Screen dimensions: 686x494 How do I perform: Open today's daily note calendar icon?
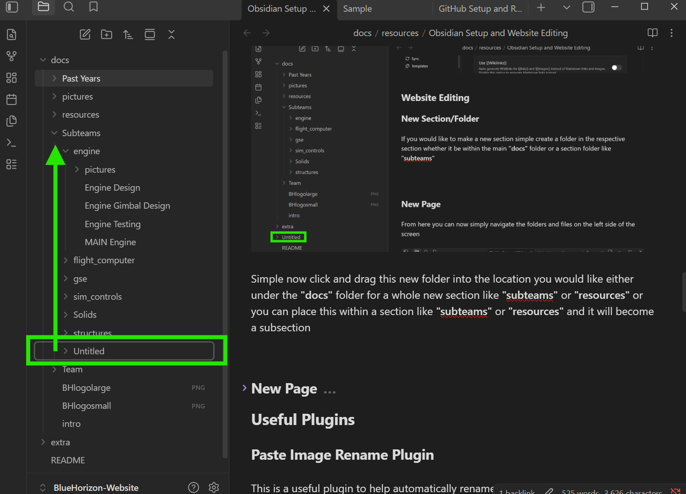pos(12,99)
